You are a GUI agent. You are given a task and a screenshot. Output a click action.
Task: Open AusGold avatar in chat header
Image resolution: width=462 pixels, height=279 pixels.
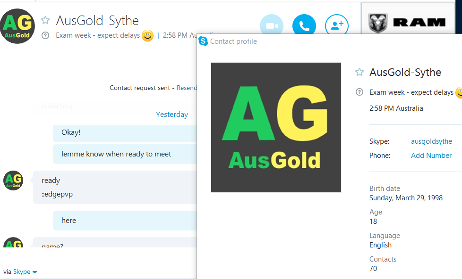(x=17, y=26)
